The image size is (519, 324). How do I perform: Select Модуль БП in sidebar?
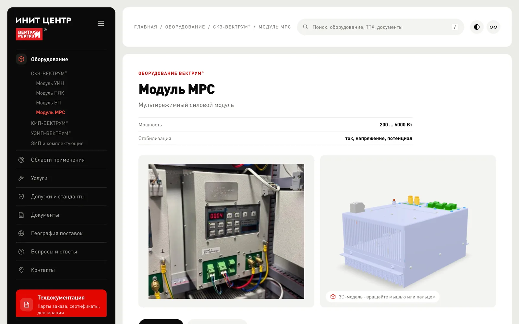coord(48,103)
